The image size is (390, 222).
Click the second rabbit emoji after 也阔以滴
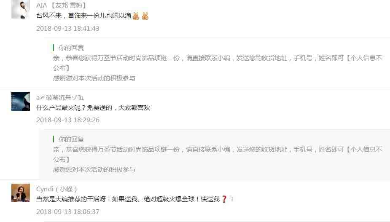145,16
